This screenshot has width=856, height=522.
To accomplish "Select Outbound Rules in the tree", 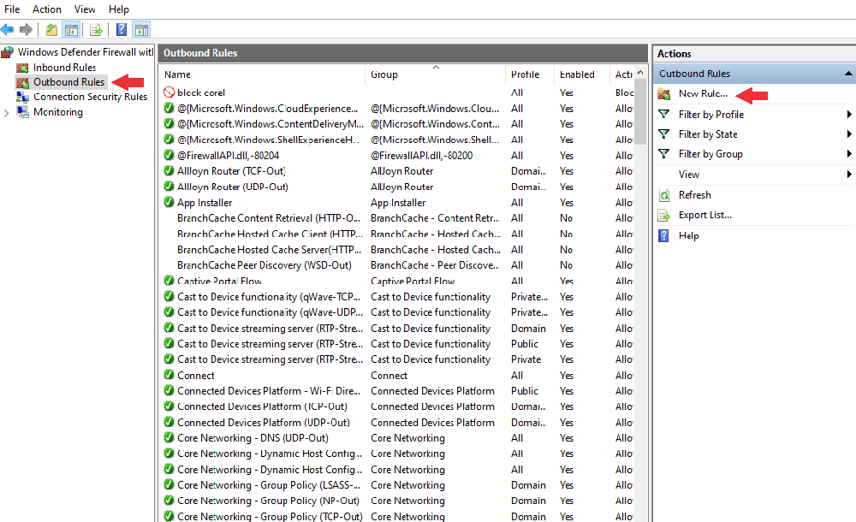I will click(x=68, y=82).
